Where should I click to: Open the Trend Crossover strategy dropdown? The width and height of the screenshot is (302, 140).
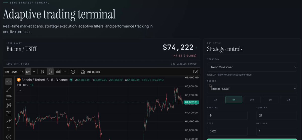pyautogui.click(x=252, y=67)
